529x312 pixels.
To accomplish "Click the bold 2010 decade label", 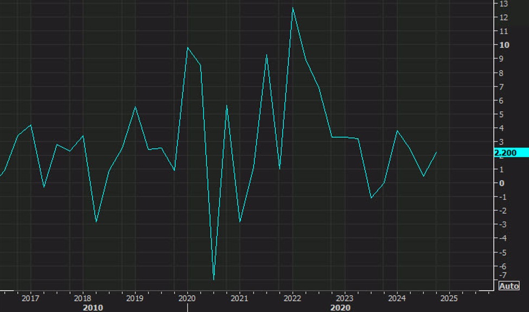I will tap(92, 307).
